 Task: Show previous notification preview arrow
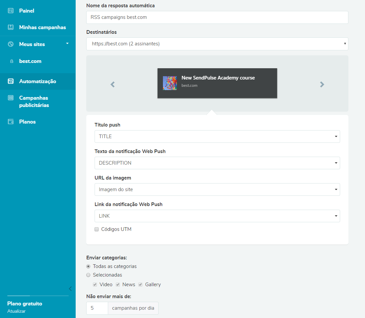pos(113,84)
